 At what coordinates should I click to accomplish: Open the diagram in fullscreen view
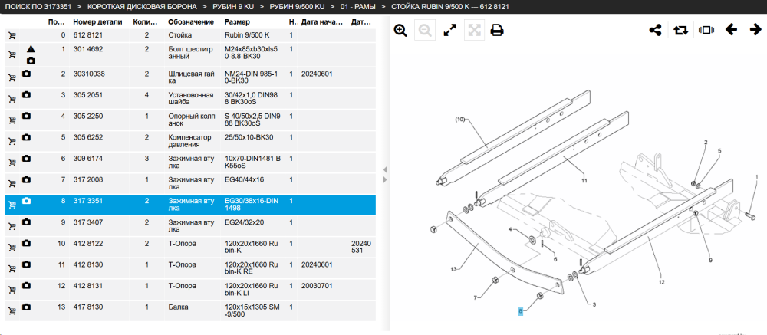(x=449, y=31)
